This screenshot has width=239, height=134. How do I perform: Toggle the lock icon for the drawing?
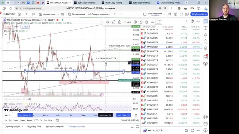[x=141, y=22]
